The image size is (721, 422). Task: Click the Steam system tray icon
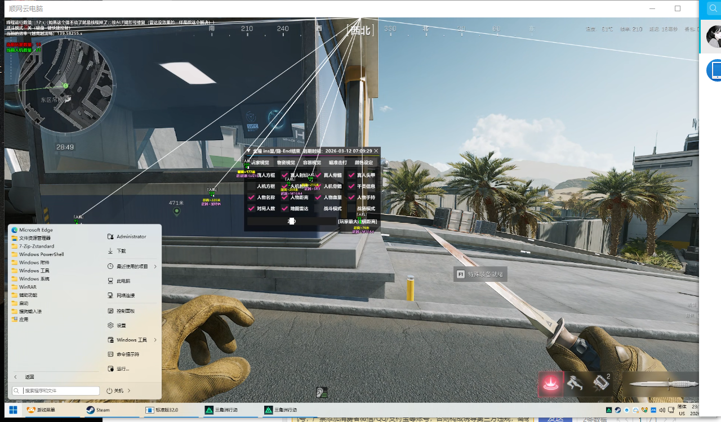[618, 410]
